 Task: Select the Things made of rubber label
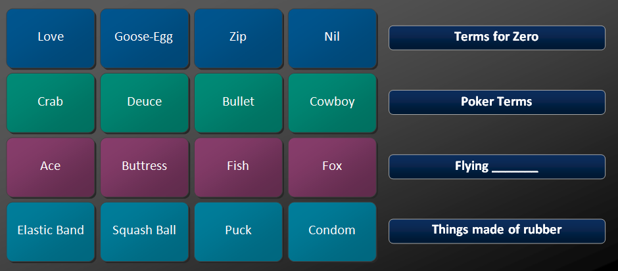pos(496,230)
